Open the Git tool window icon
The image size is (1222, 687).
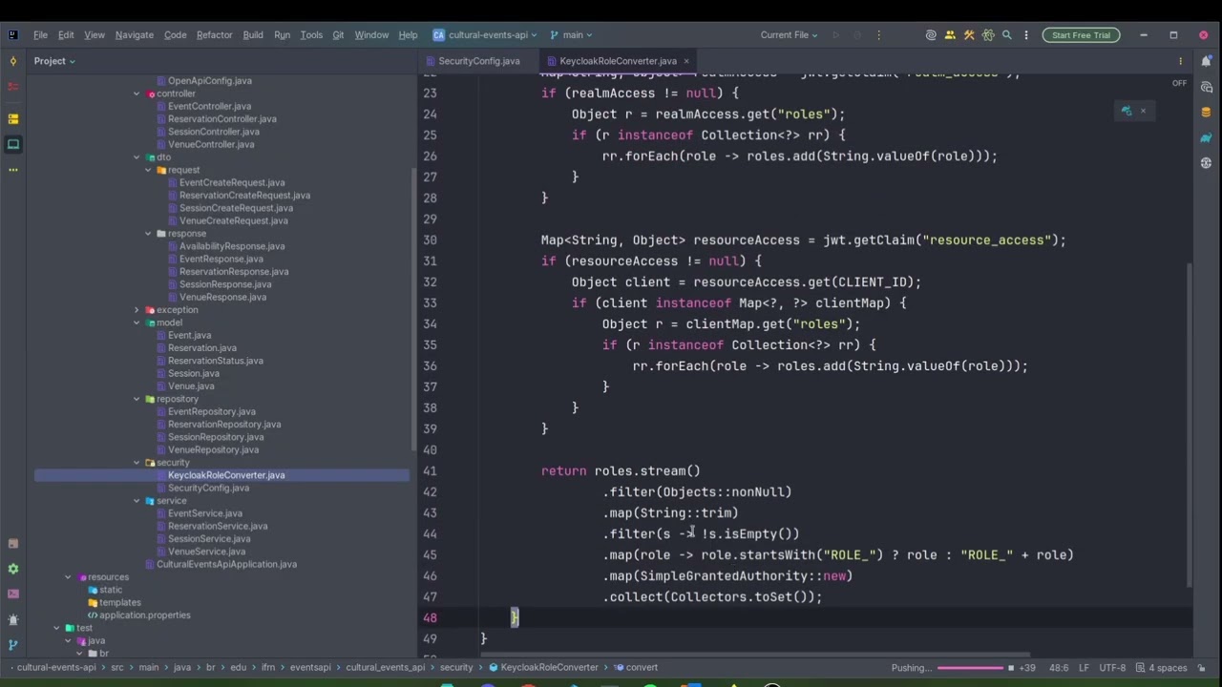point(12,645)
